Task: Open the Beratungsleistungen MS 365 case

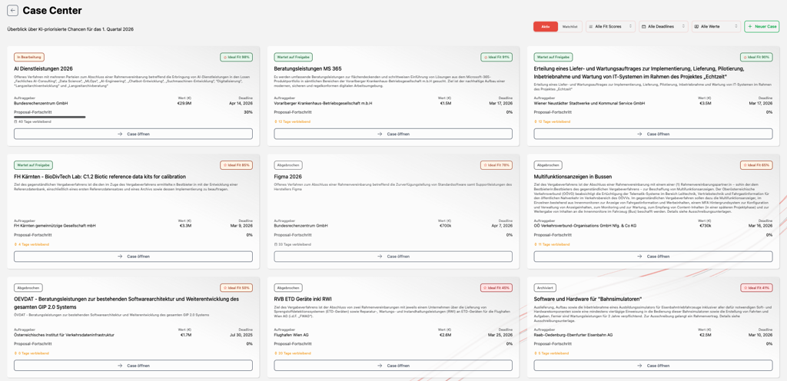Action: [x=393, y=134]
